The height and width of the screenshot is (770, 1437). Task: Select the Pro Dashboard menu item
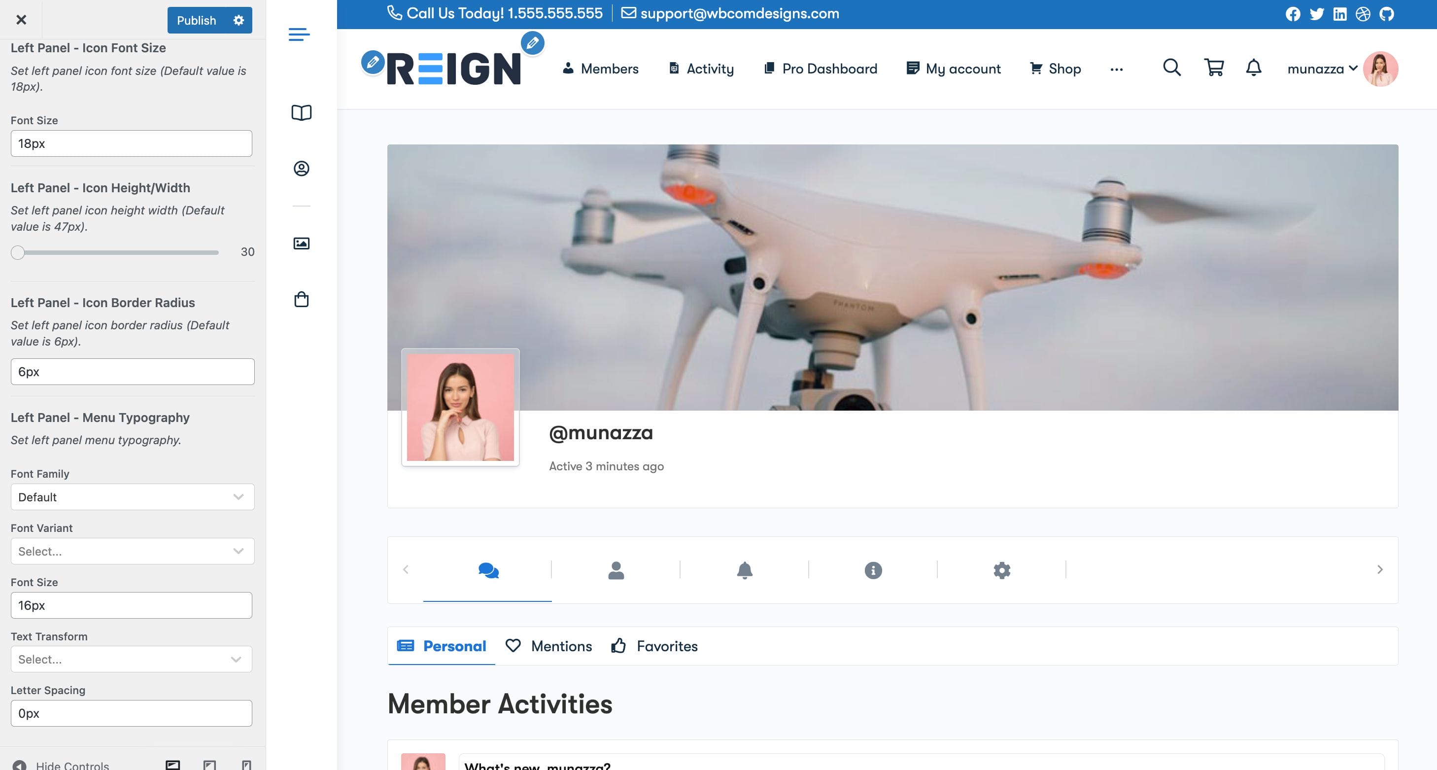pyautogui.click(x=820, y=69)
